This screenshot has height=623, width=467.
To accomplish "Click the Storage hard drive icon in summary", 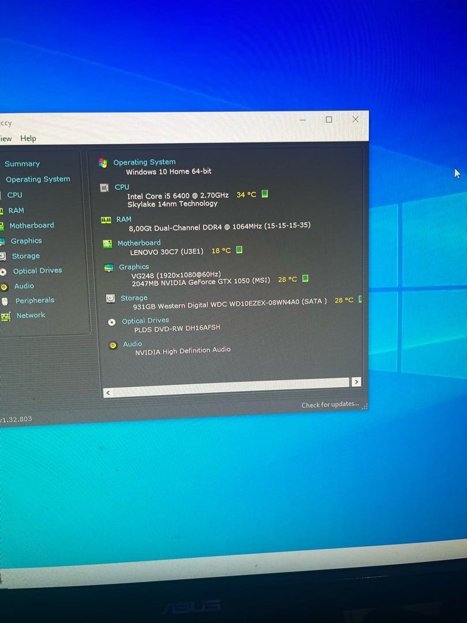I will [111, 298].
